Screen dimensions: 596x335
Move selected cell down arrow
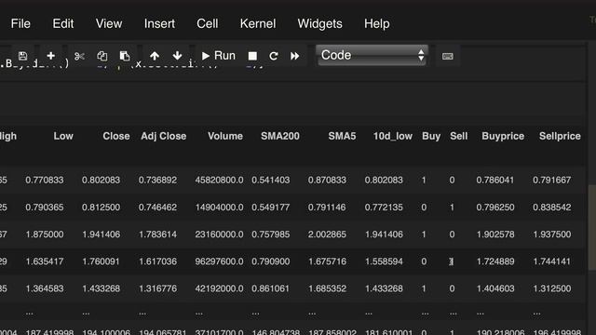point(177,56)
